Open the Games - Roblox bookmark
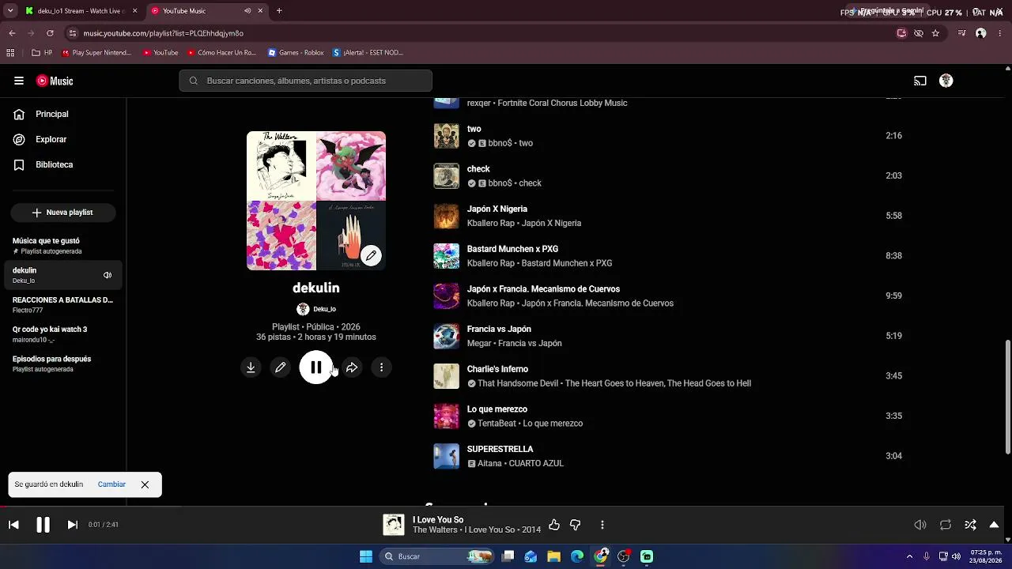Viewport: 1012px width, 569px height. tap(296, 53)
